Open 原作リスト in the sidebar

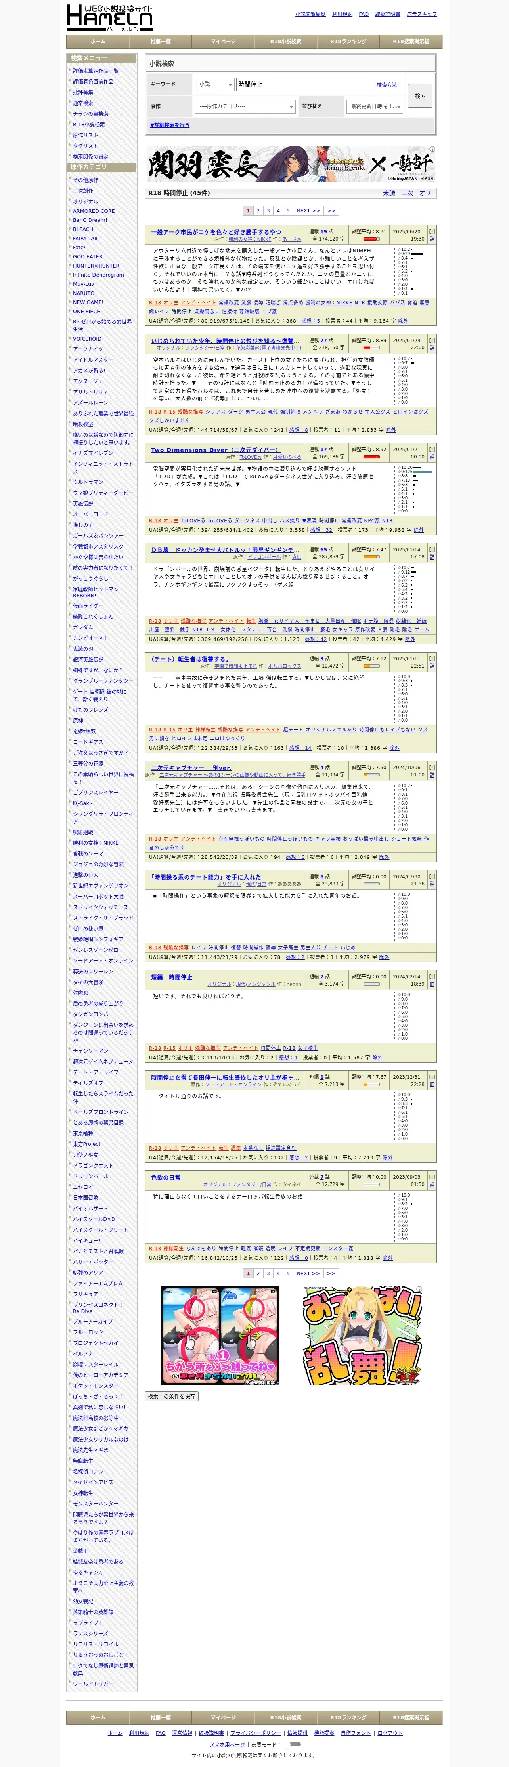click(x=86, y=135)
